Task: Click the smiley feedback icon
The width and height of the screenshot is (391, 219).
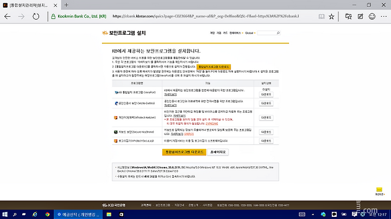Action: (x=372, y=16)
